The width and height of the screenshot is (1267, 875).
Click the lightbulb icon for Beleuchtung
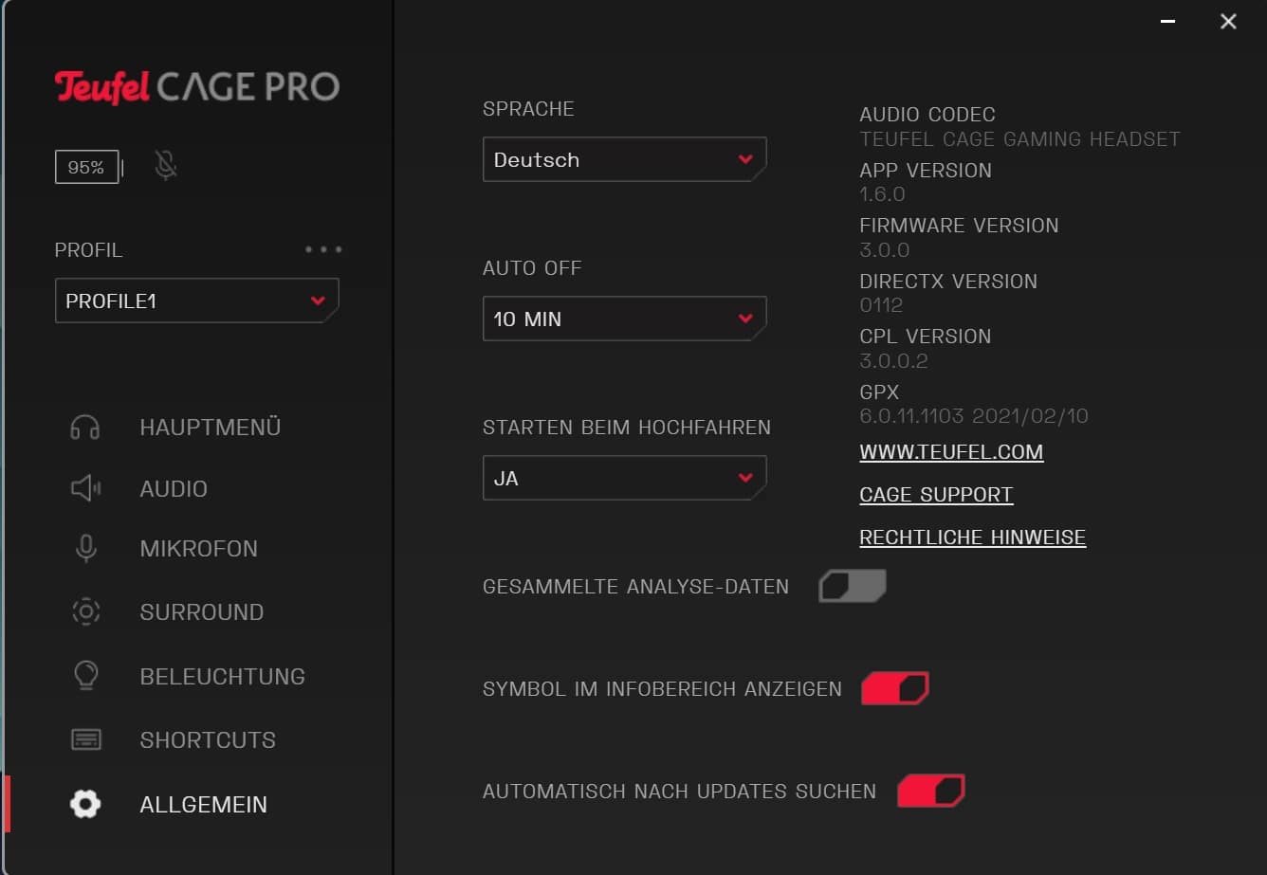(85, 676)
